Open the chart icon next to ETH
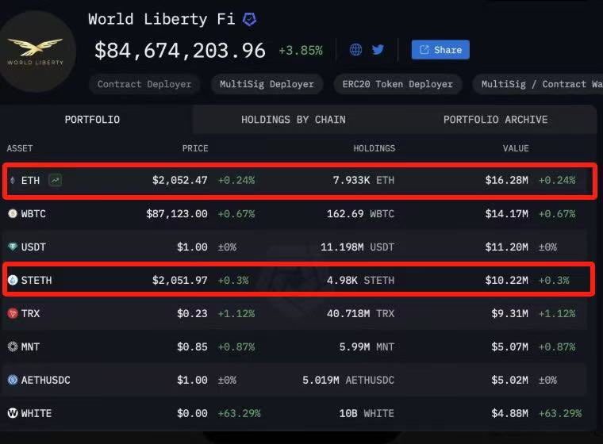The image size is (603, 444). pos(56,180)
